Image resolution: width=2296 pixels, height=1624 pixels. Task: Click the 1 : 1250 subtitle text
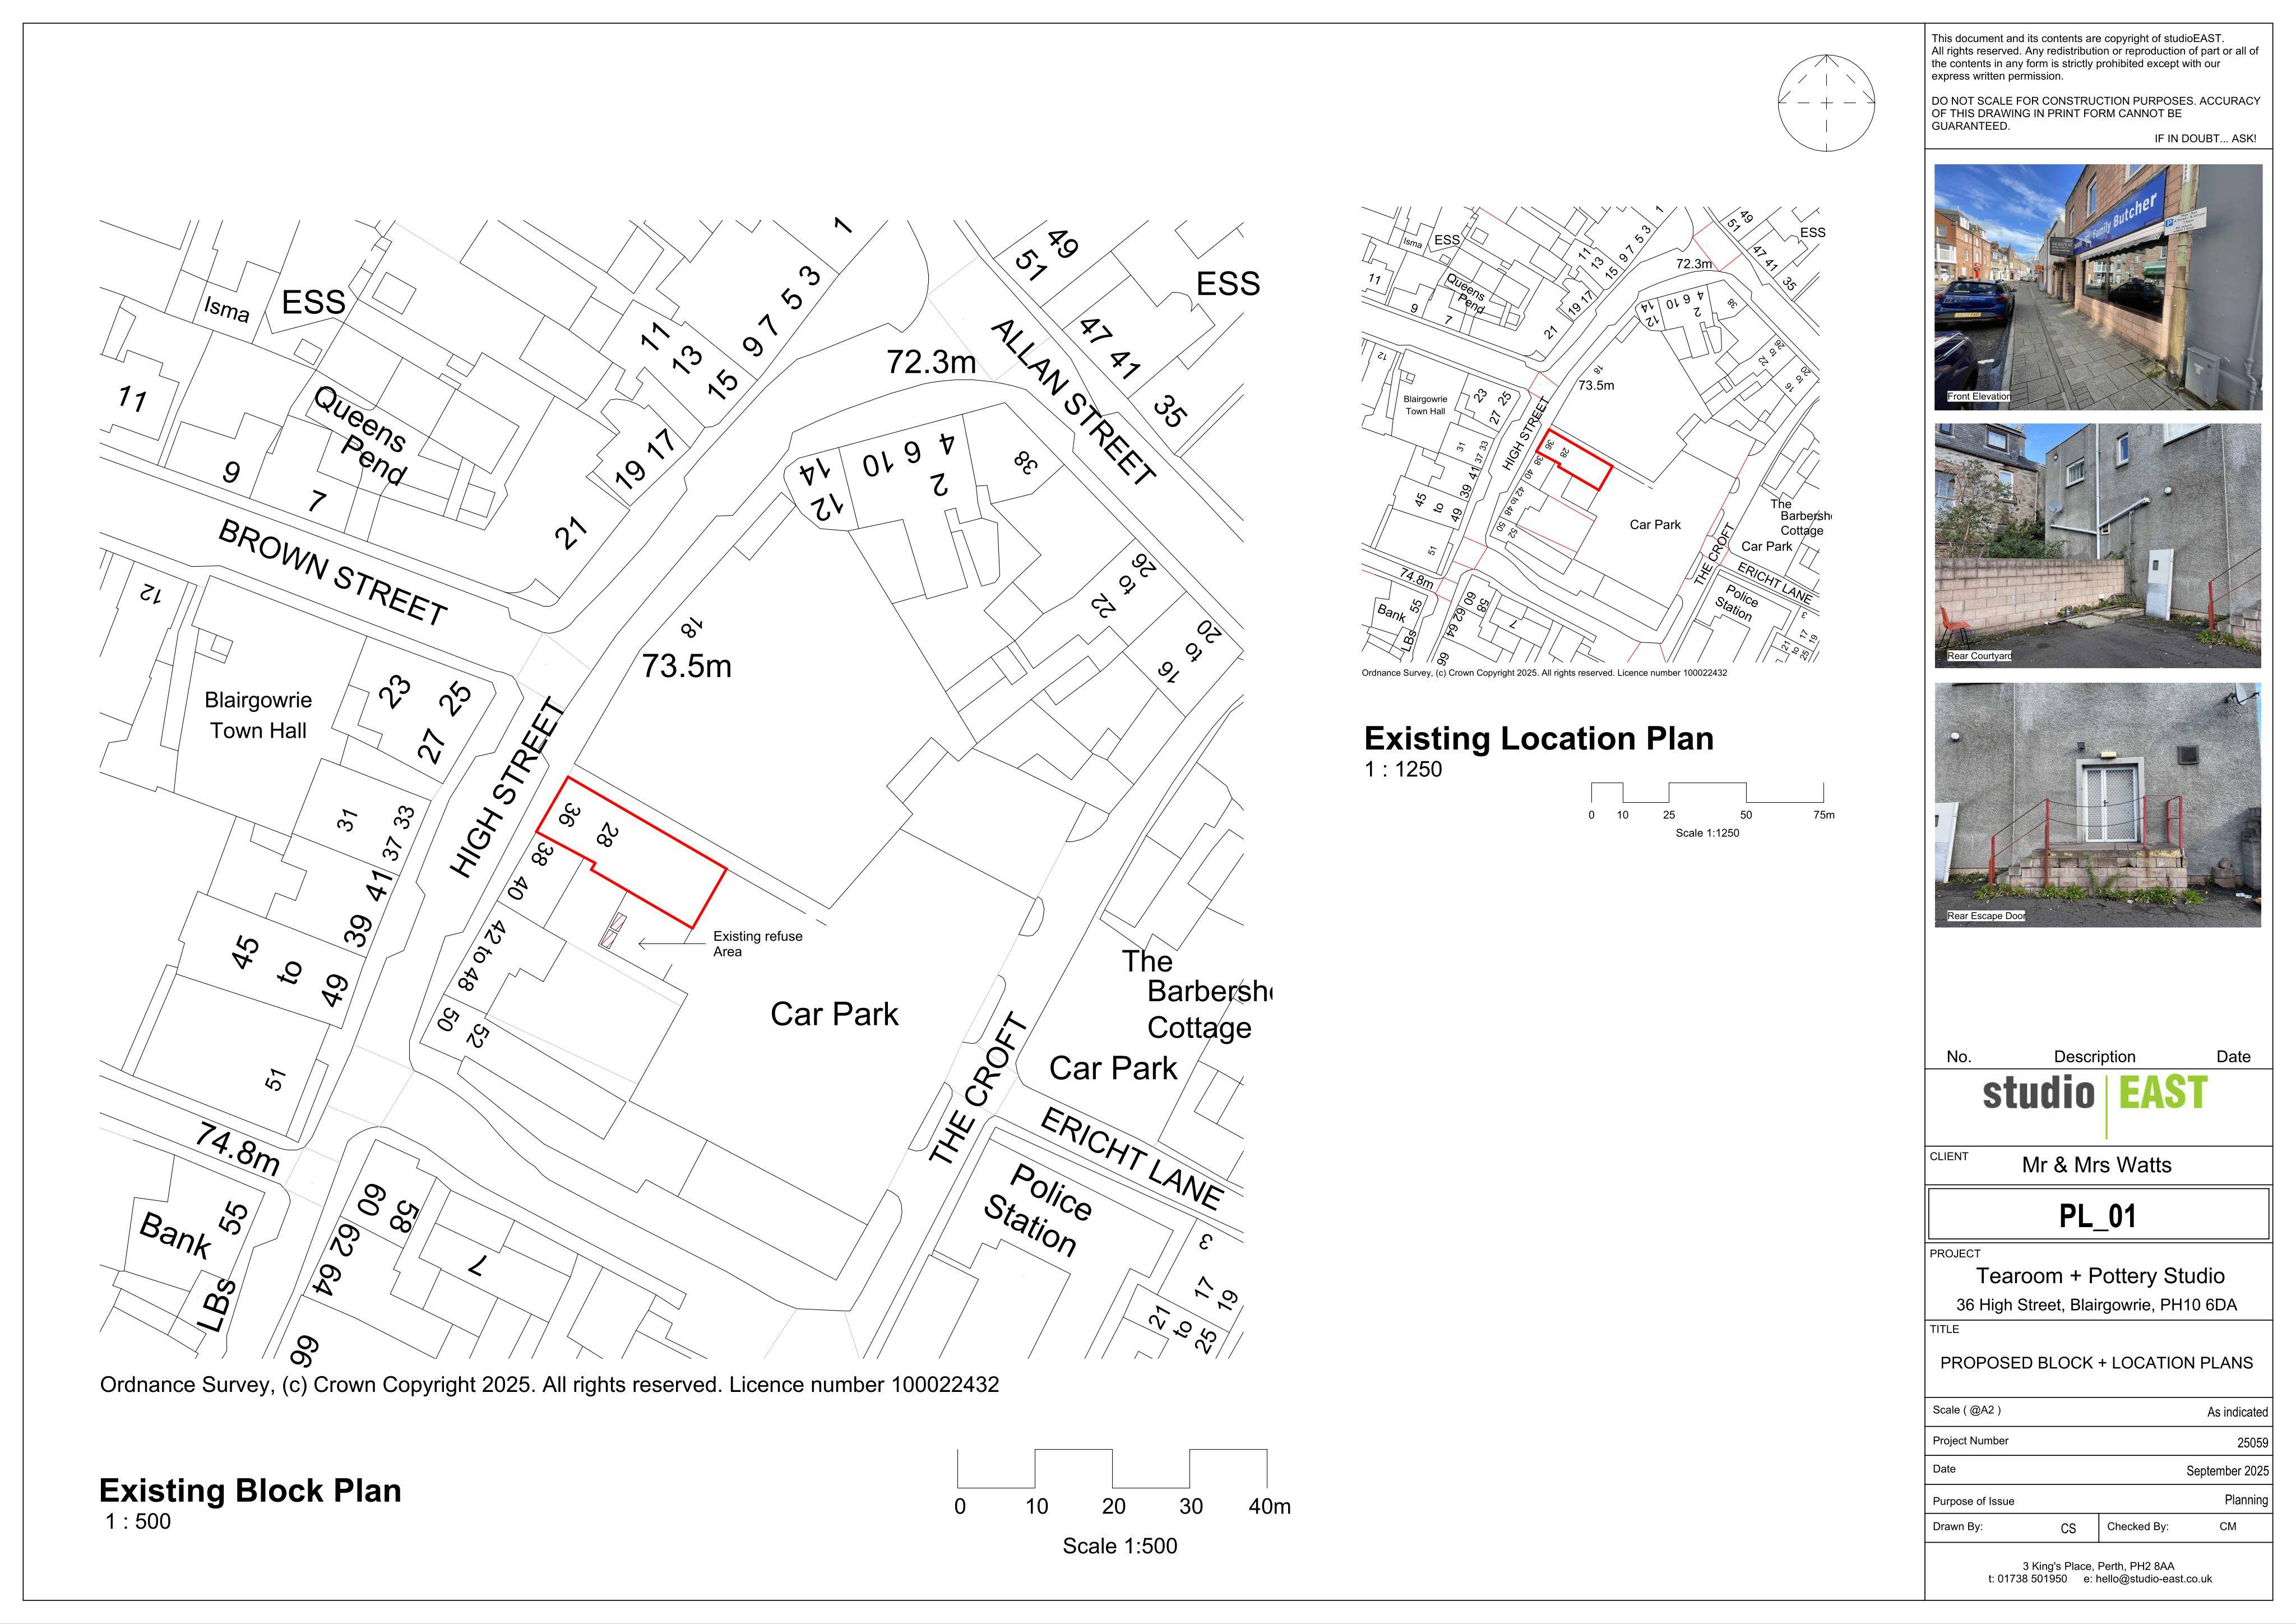pos(1404,769)
